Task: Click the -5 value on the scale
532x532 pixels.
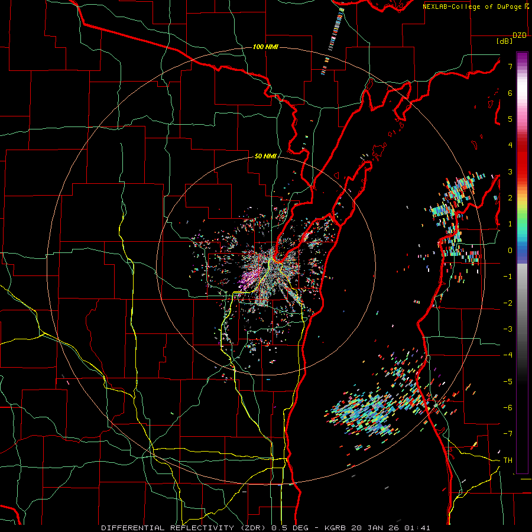Action: click(508, 382)
